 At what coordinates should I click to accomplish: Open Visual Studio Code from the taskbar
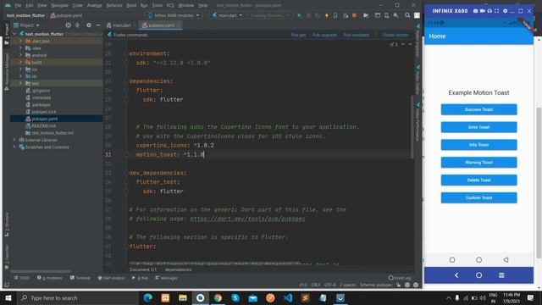click(288, 297)
